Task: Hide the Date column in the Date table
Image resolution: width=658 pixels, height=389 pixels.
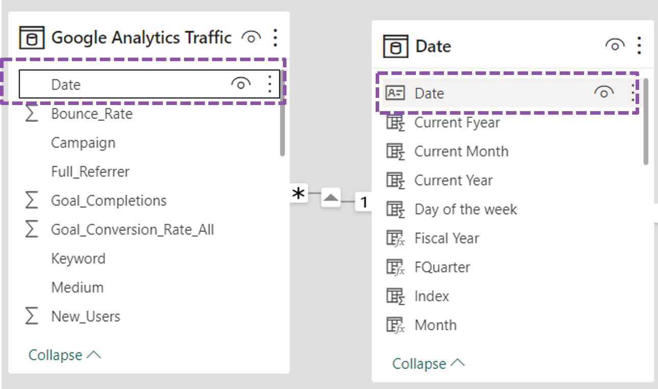Action: 604,92
